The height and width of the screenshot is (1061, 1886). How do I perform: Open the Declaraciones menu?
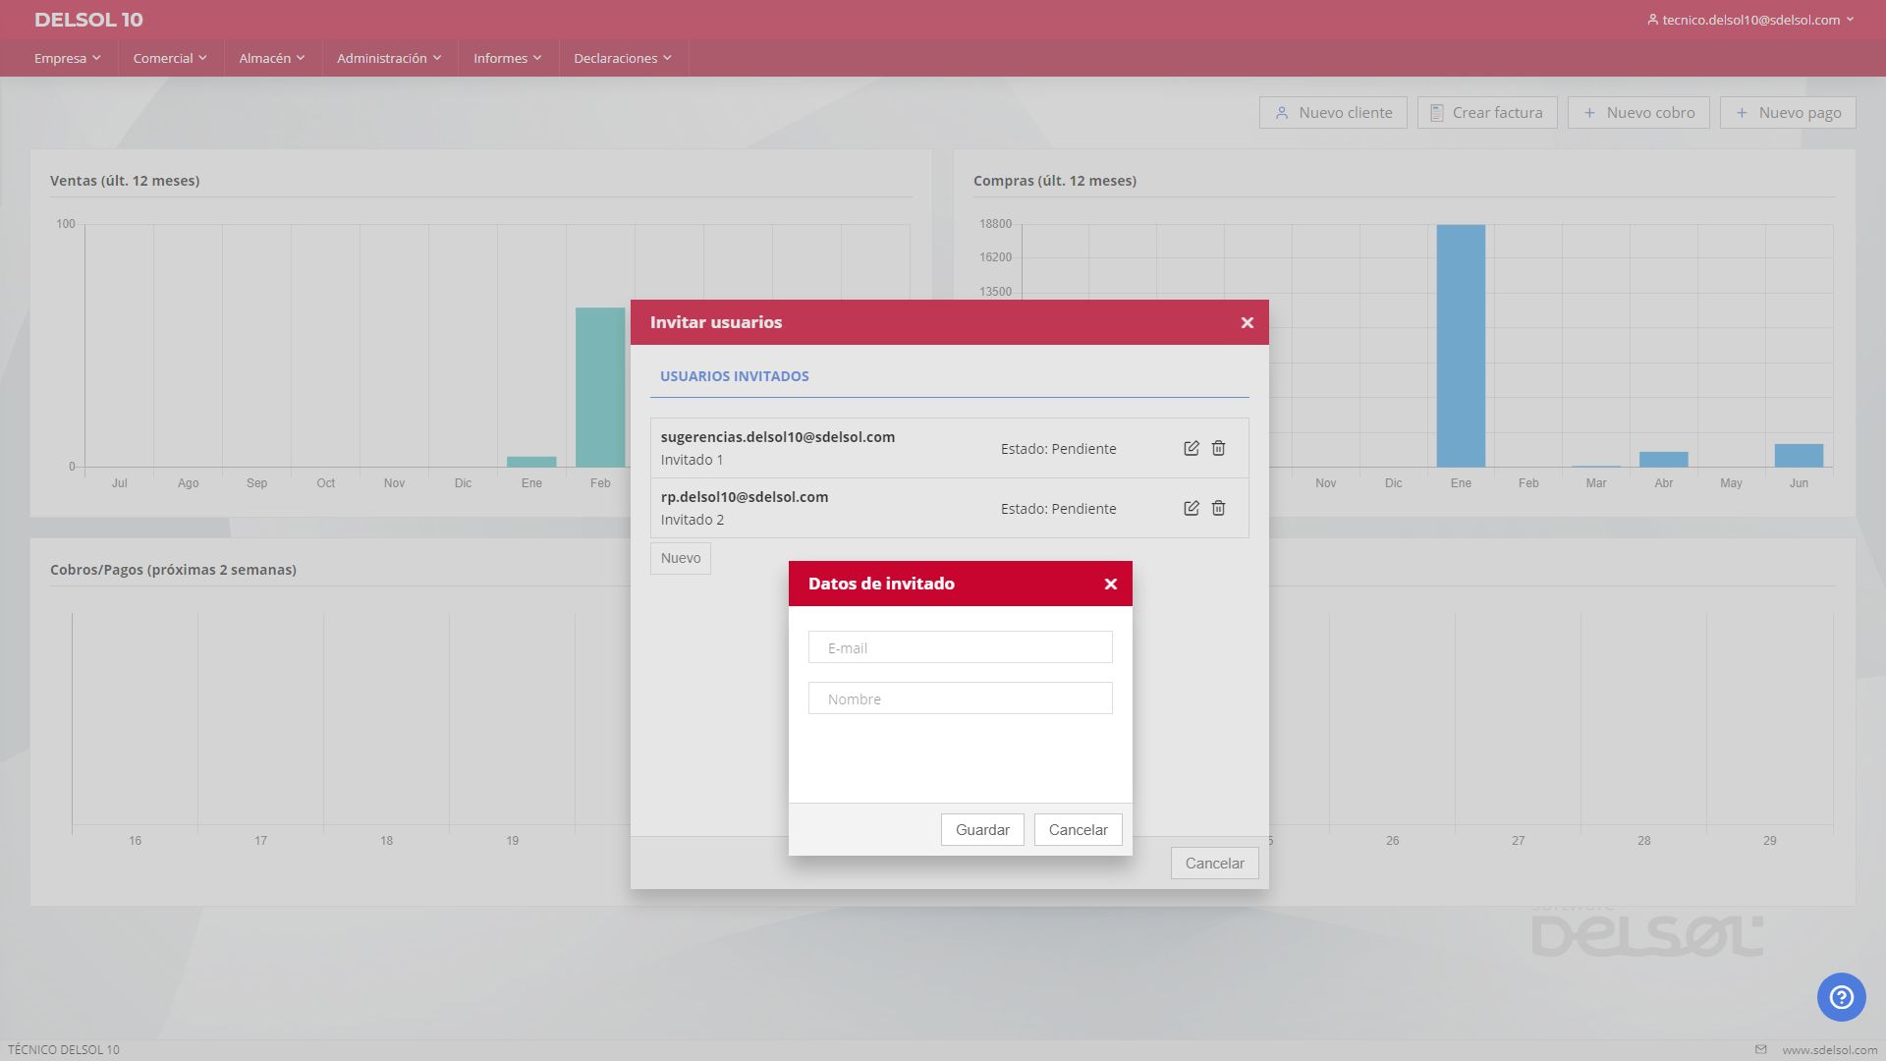click(x=622, y=58)
